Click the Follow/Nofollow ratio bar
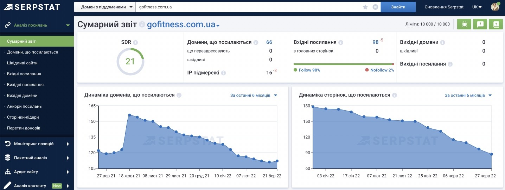 344,64
